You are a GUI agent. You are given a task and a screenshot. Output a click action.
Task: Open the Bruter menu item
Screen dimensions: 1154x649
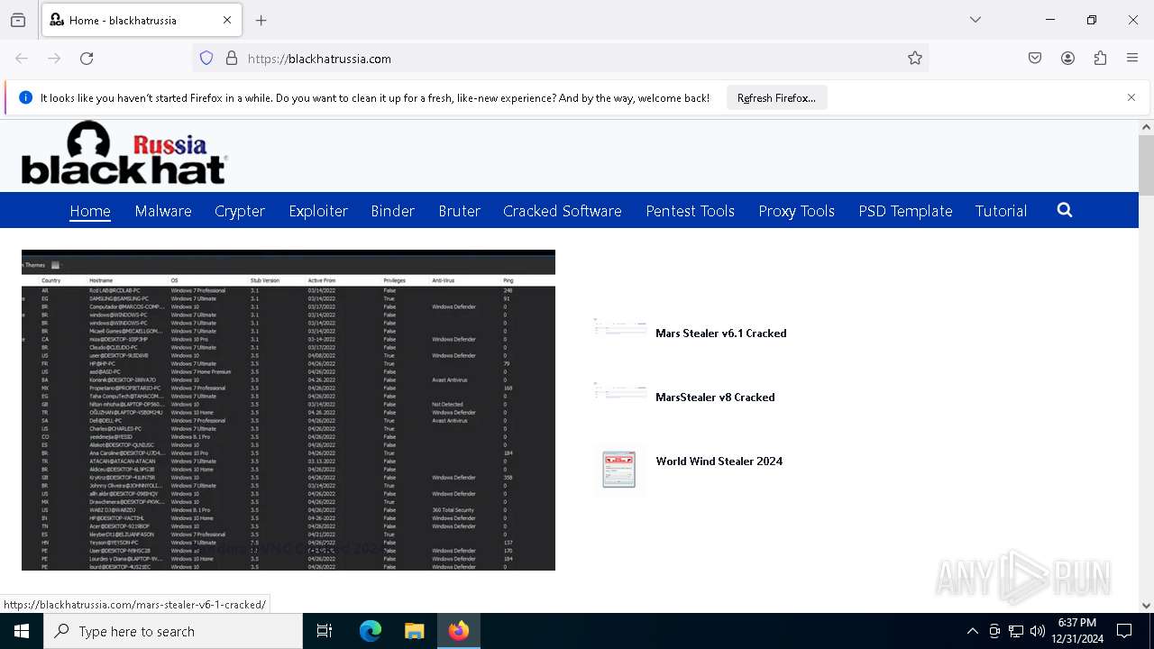coord(460,211)
